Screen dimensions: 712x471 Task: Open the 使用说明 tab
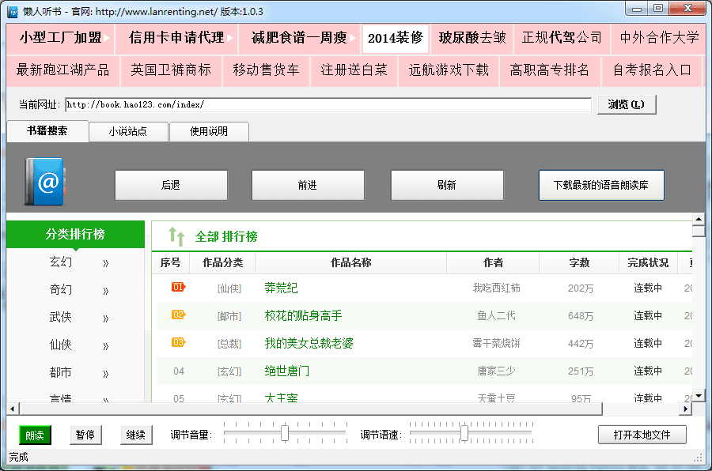tap(209, 131)
